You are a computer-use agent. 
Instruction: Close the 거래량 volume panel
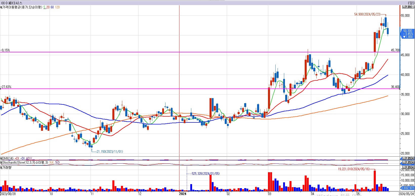412,167
